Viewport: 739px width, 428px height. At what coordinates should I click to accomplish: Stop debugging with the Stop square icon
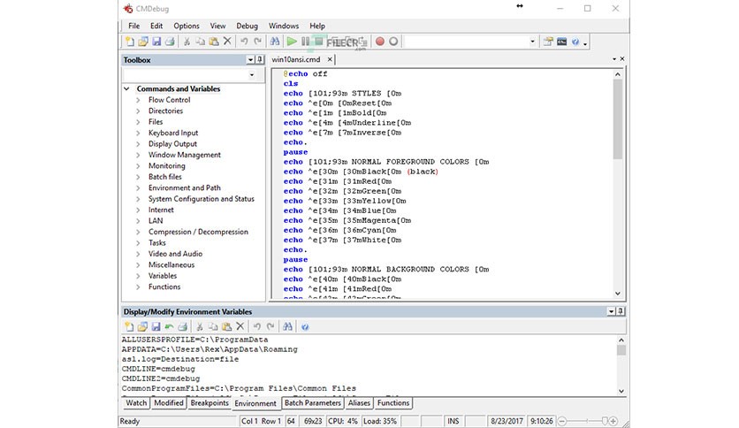coord(318,42)
